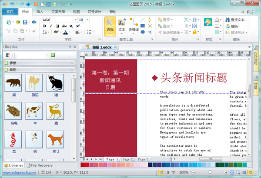The image size is (261, 178).
Task: Close the 表格 library section
Action: click(72, 63)
